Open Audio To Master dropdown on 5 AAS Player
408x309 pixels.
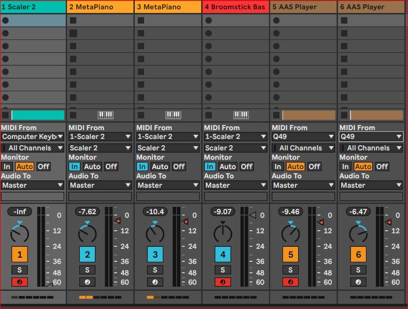(303, 185)
